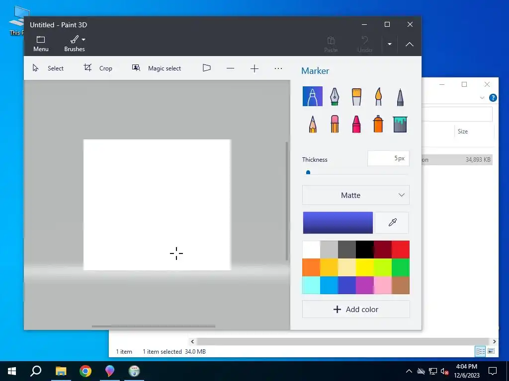
Task: Select the 34,893 KB file row
Action: pyautogui.click(x=457, y=159)
